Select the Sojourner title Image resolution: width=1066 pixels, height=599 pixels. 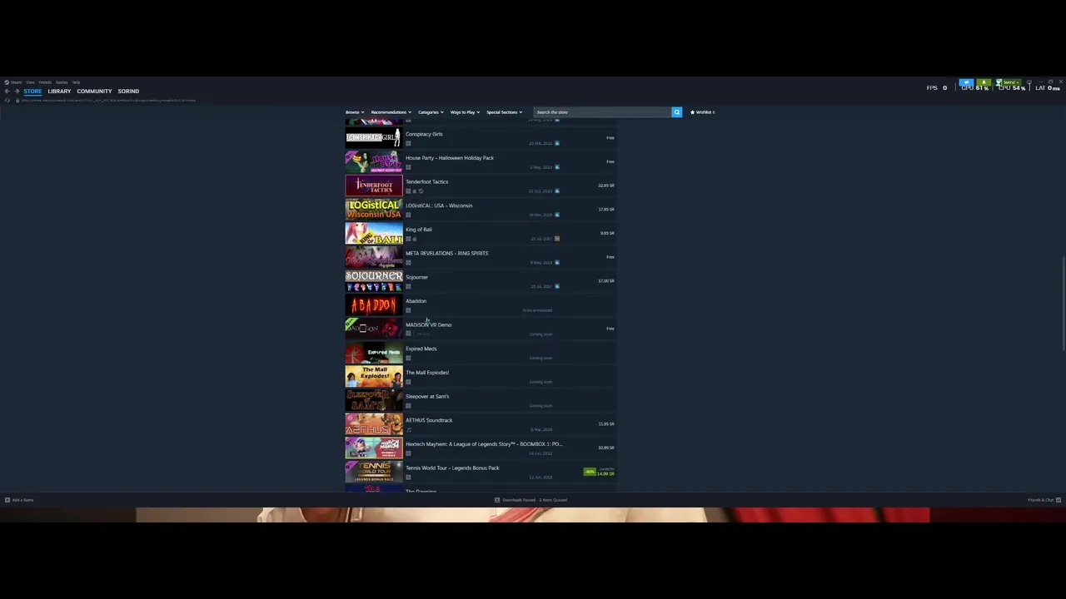tap(416, 277)
